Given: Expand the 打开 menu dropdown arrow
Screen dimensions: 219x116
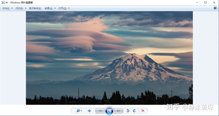Looking at the screenshot, I should 69,8.
